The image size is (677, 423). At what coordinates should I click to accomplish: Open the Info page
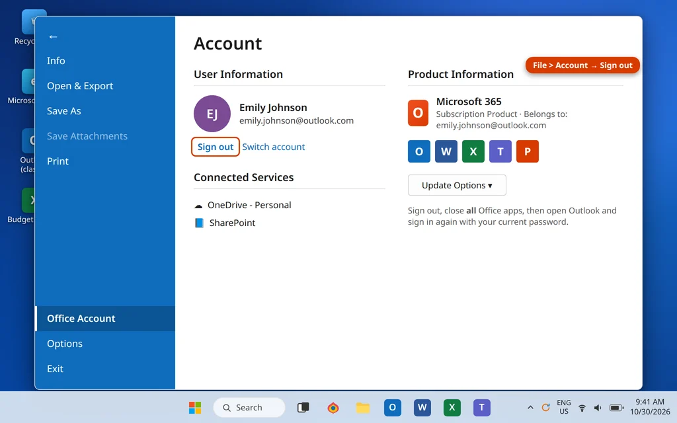[x=105, y=61]
